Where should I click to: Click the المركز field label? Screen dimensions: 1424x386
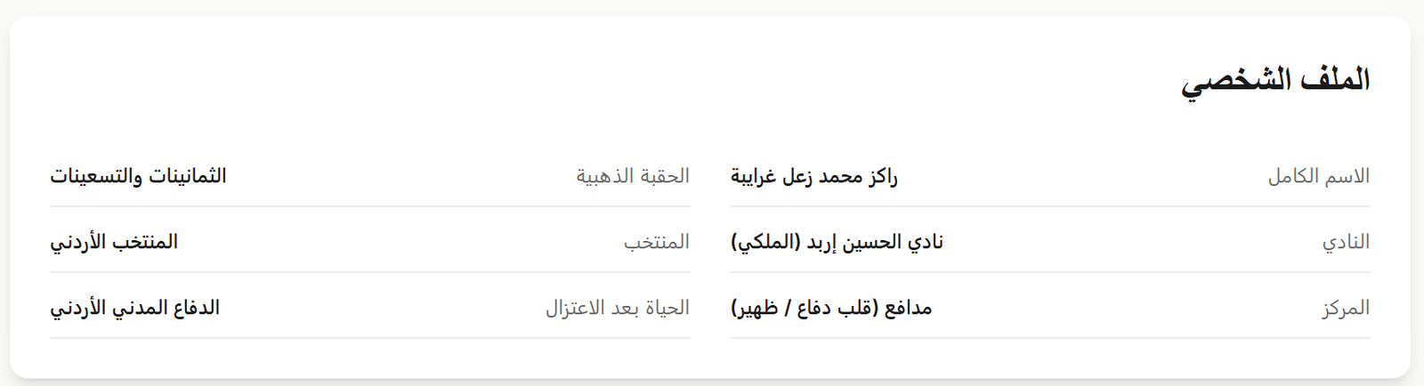(x=1346, y=308)
